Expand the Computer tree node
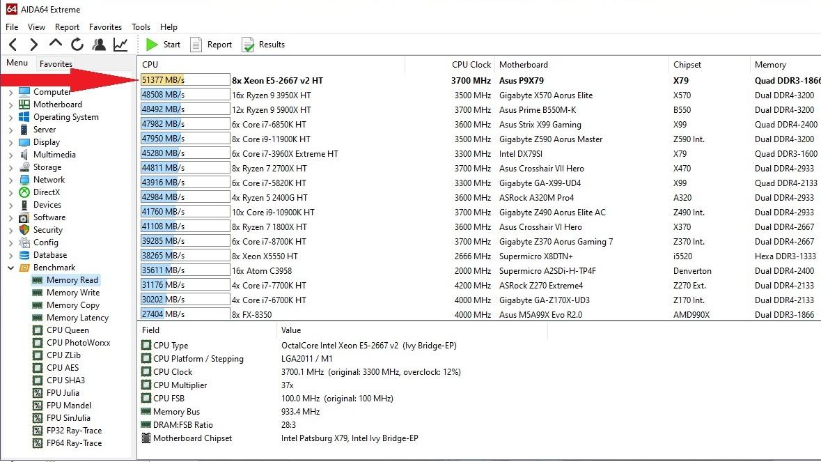This screenshot has width=821, height=462. pos(10,92)
